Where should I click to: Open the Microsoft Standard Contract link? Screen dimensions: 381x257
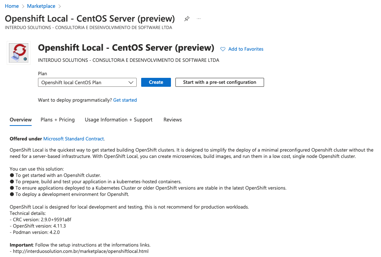click(74, 139)
